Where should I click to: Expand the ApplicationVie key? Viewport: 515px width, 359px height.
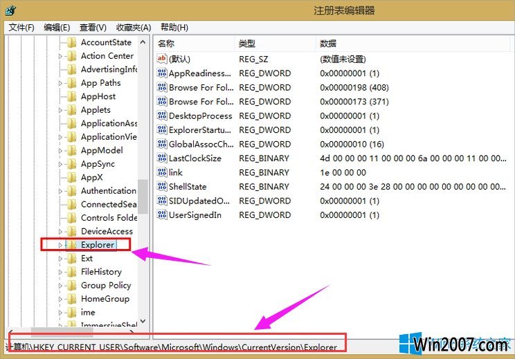click(x=60, y=137)
